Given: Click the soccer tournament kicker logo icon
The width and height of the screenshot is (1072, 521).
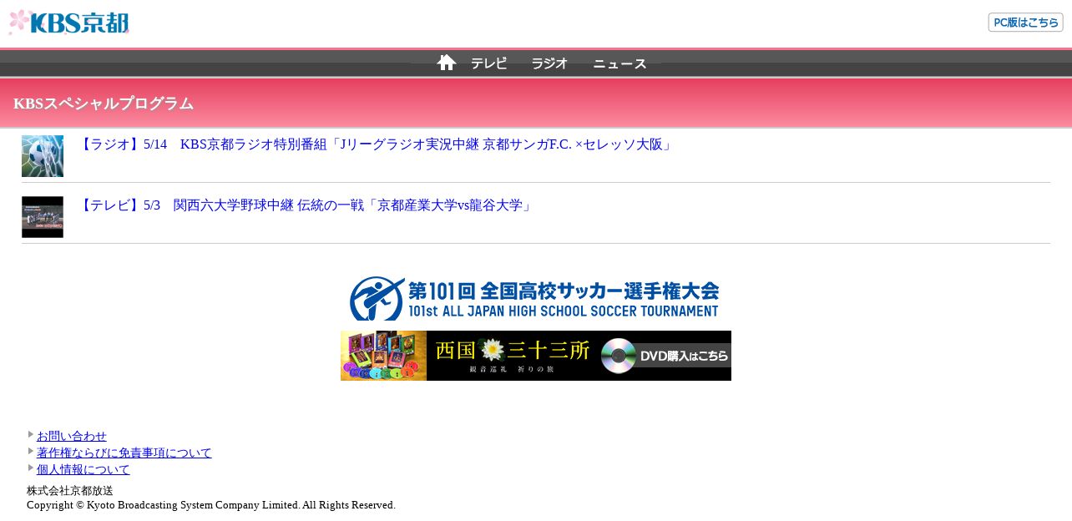Looking at the screenshot, I should [377, 298].
